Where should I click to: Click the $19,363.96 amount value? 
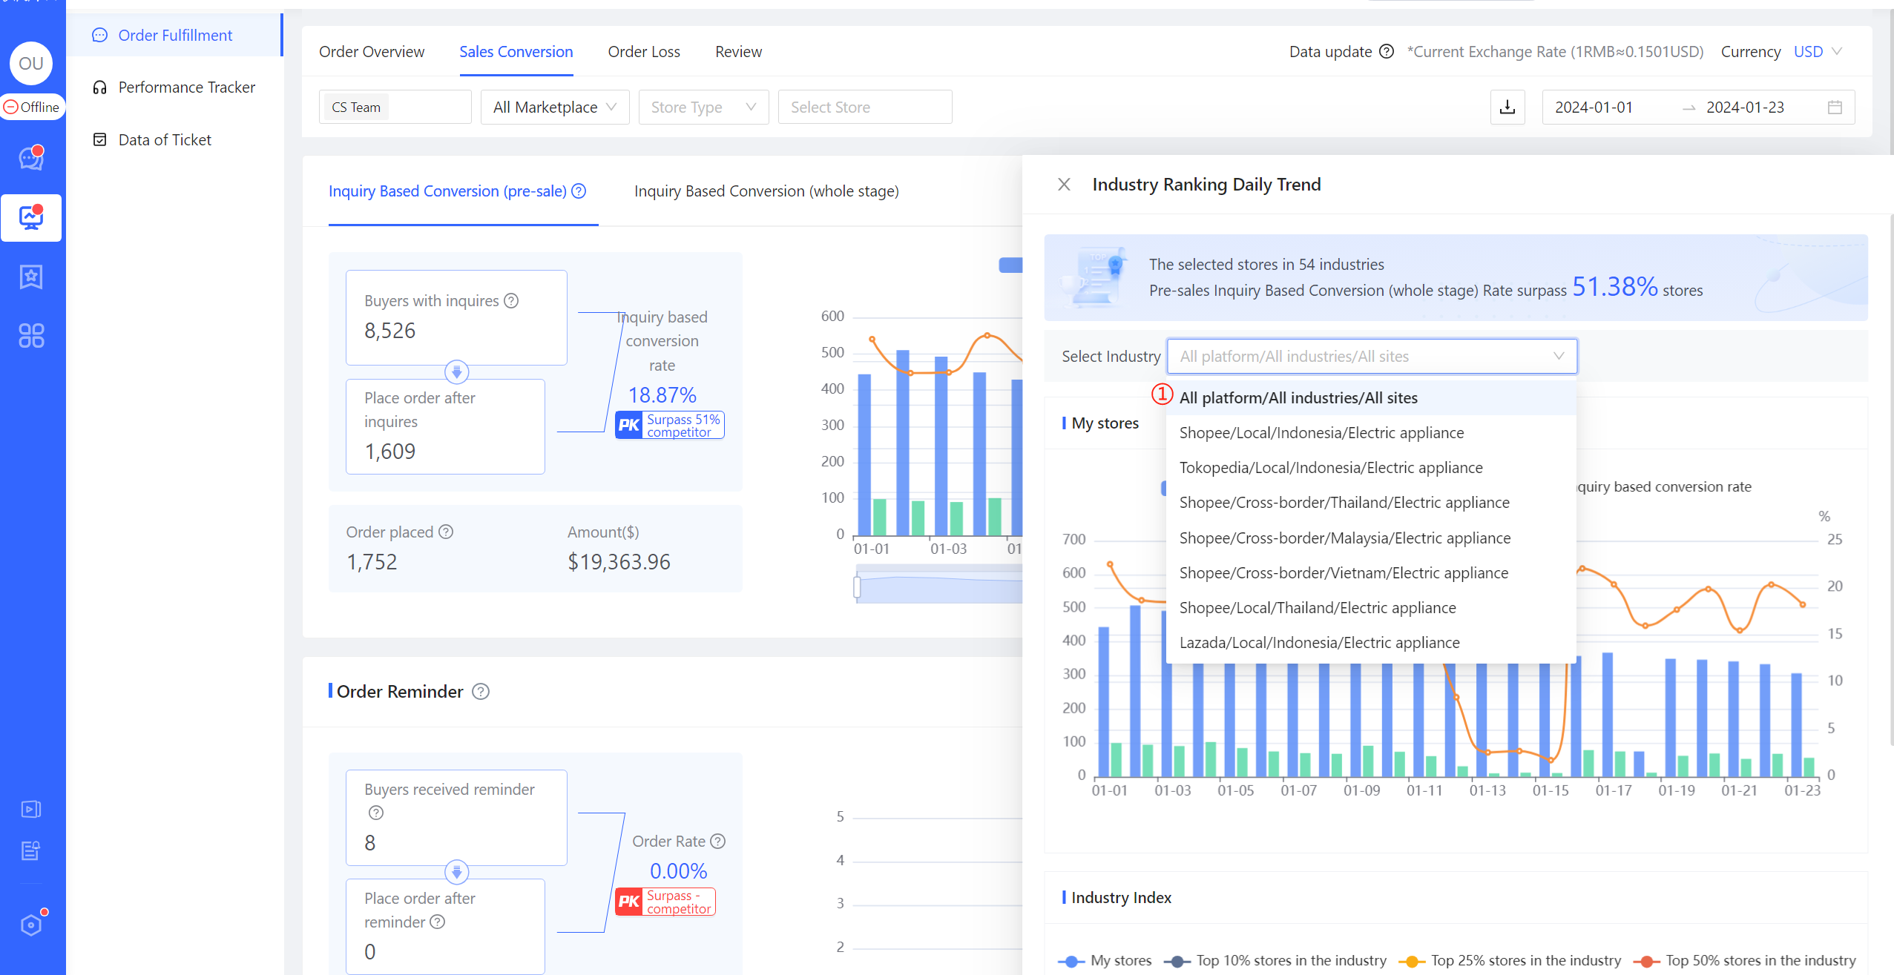pos(619,562)
